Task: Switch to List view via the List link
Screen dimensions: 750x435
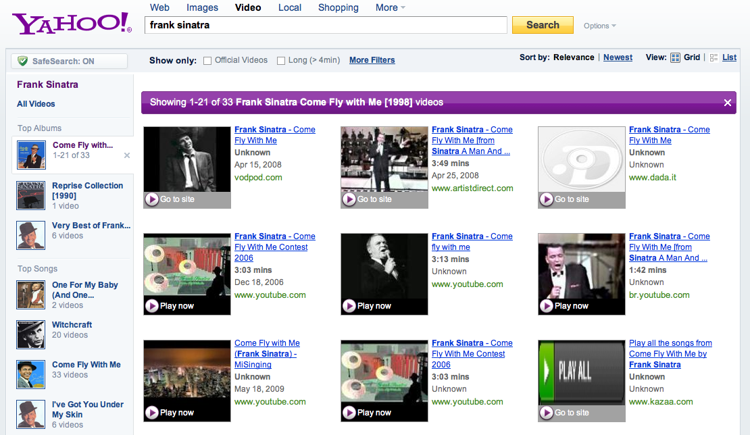Action: tap(729, 57)
